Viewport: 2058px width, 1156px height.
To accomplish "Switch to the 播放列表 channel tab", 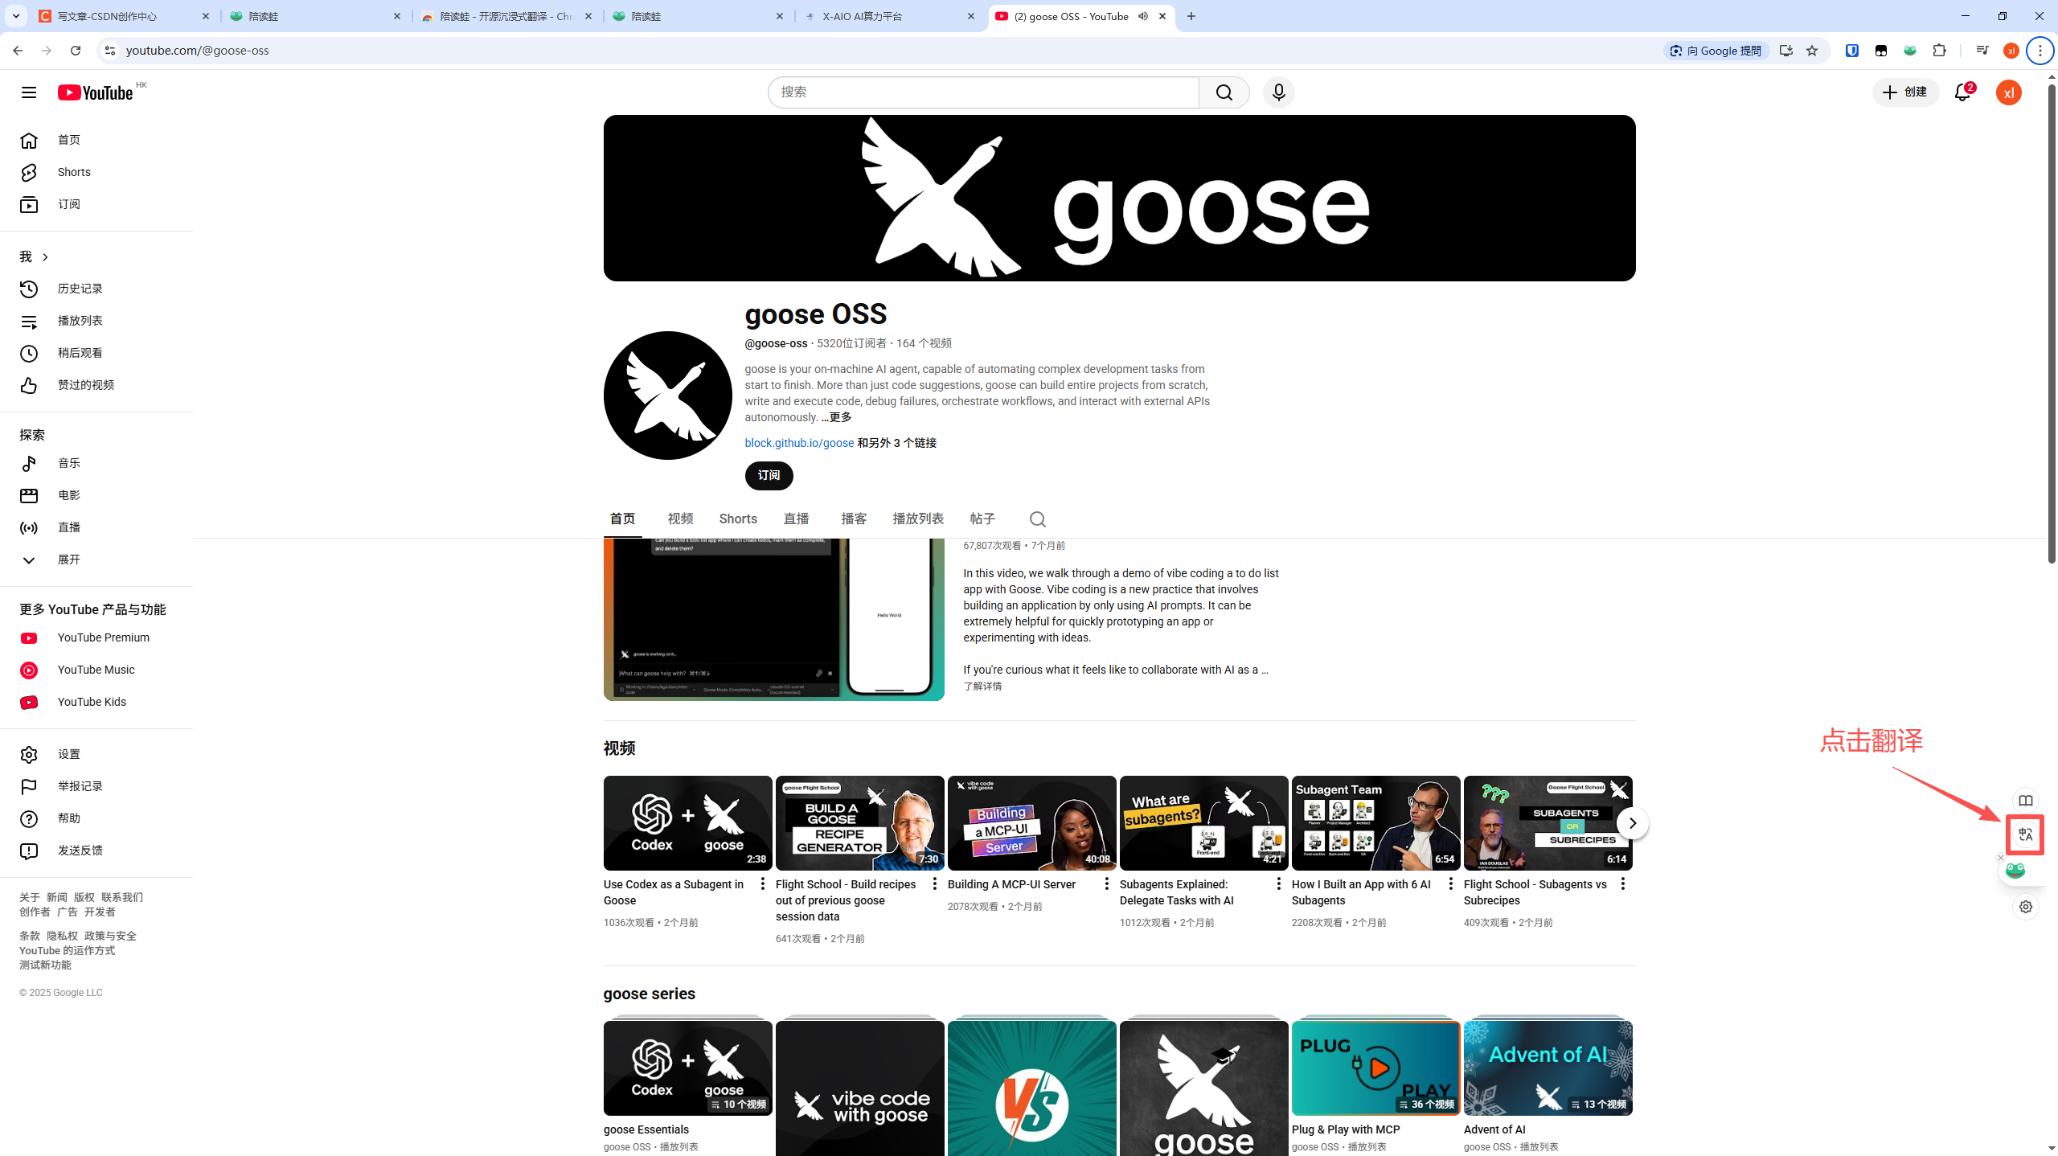I will [917, 519].
